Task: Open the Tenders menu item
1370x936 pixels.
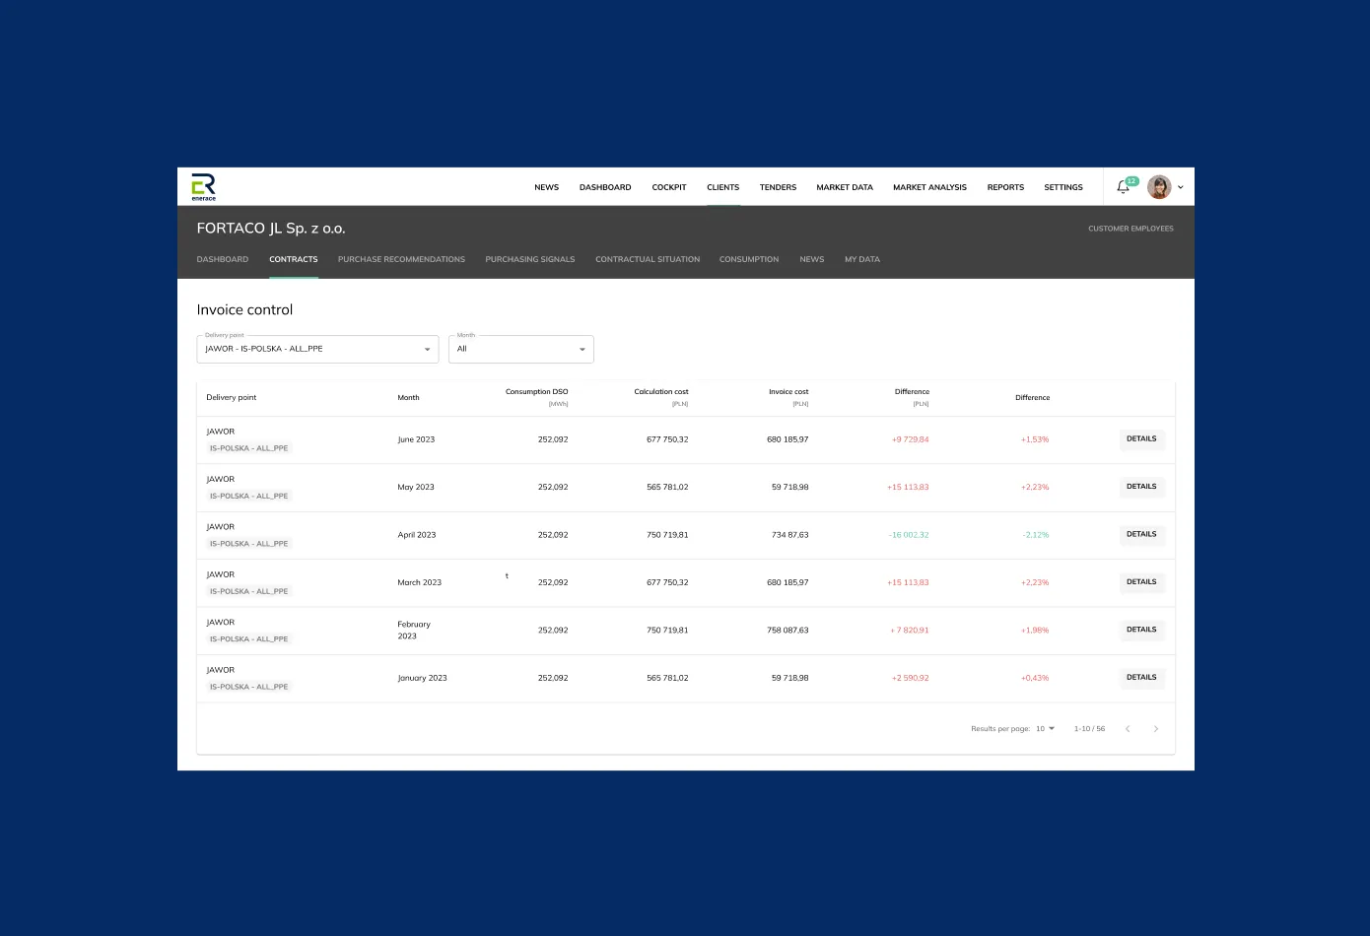Action: [778, 187]
